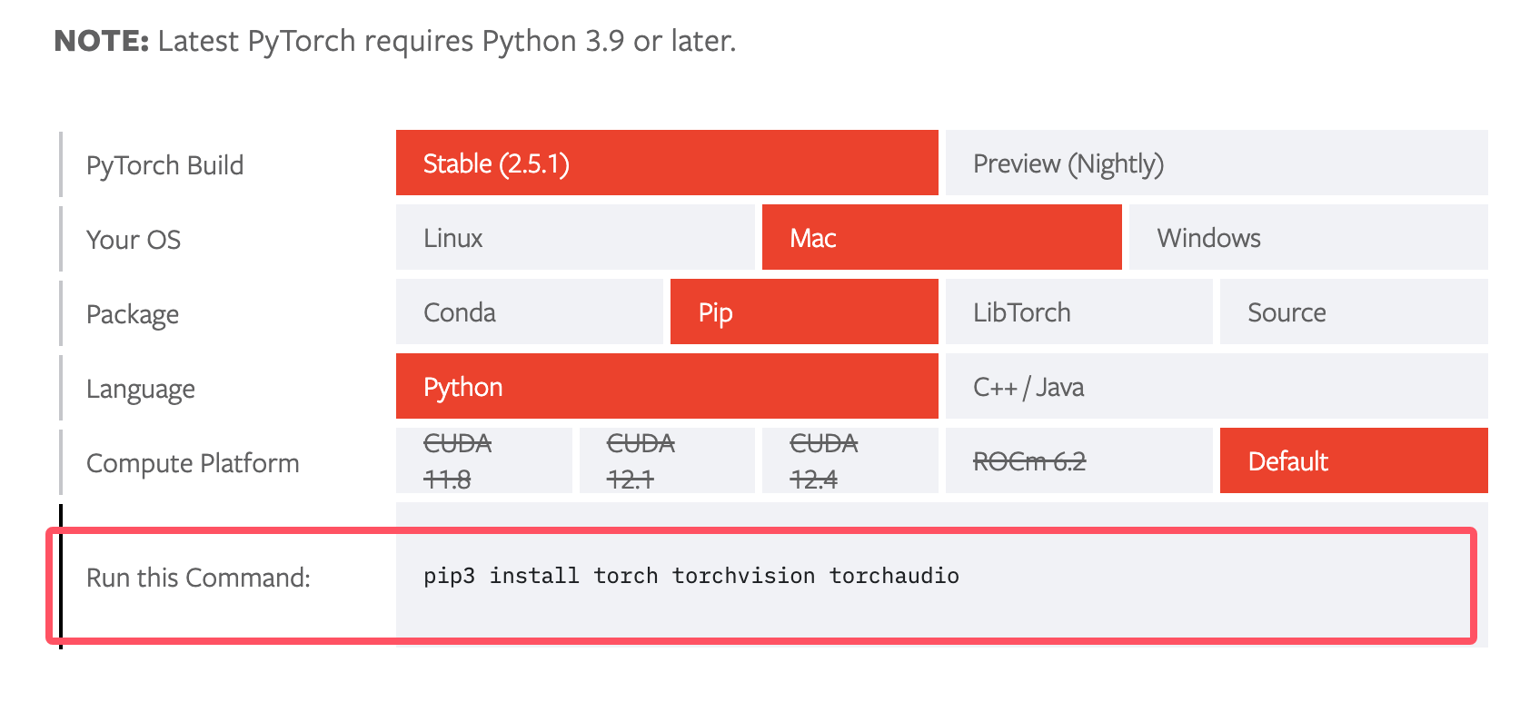Select the Default compute platform
Screen dimensions: 1530x712
pyautogui.click(x=1353, y=461)
